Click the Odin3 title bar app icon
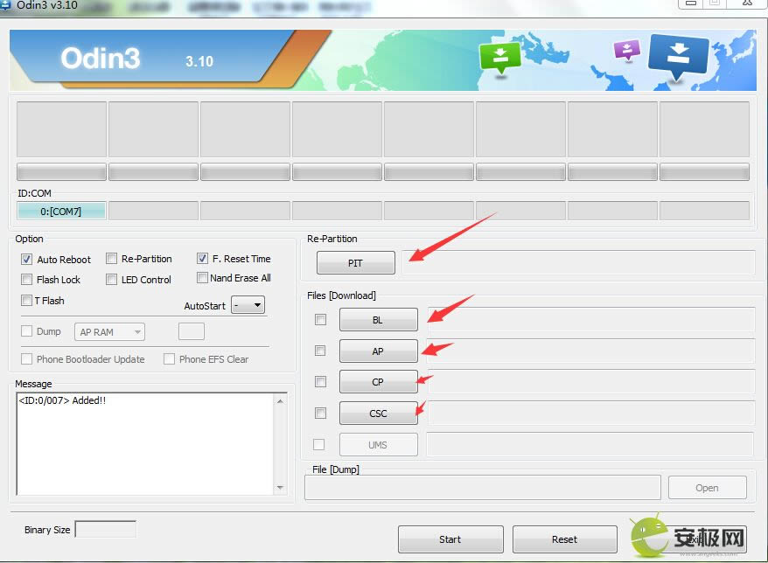The height and width of the screenshot is (563, 768). pos(5,5)
